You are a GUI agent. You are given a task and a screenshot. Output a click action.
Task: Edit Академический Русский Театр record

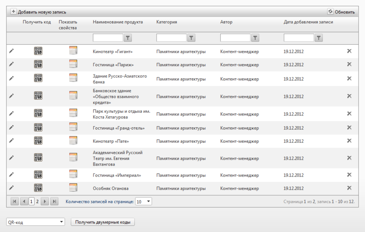(11, 158)
